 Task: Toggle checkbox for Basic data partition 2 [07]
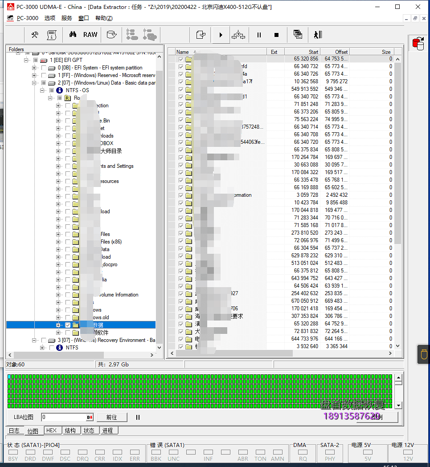click(x=44, y=83)
